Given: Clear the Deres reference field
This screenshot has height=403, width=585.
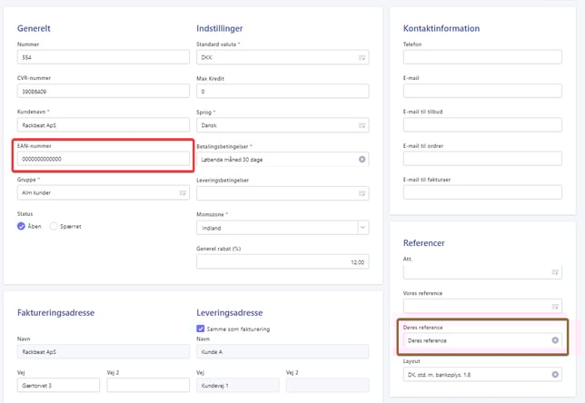Looking at the screenshot, I should pos(555,340).
